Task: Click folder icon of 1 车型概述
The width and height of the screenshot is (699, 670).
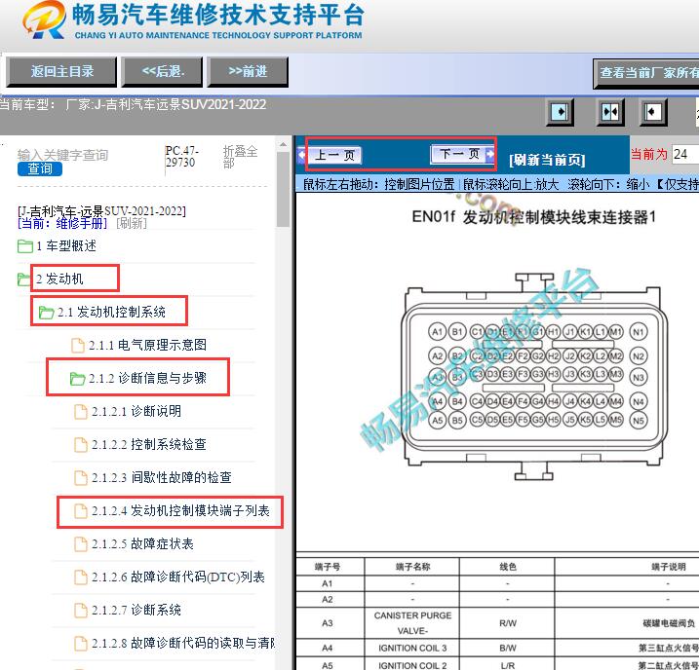Action: (25, 246)
